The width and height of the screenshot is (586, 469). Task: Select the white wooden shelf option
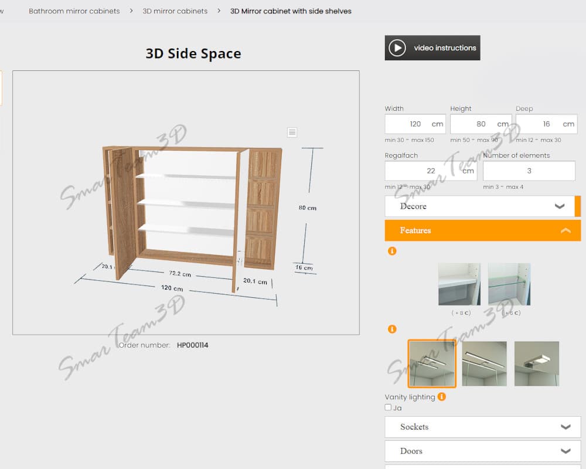pyautogui.click(x=459, y=284)
